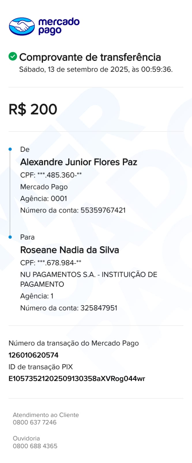This screenshot has width=192, height=463.
Task: Click the sender "Agência: 0001" line
Action: point(44,199)
